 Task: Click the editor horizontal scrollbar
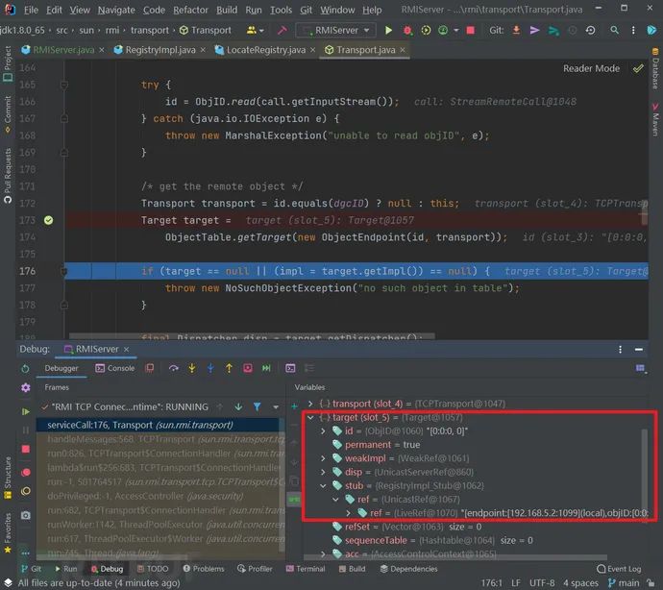coord(252,336)
